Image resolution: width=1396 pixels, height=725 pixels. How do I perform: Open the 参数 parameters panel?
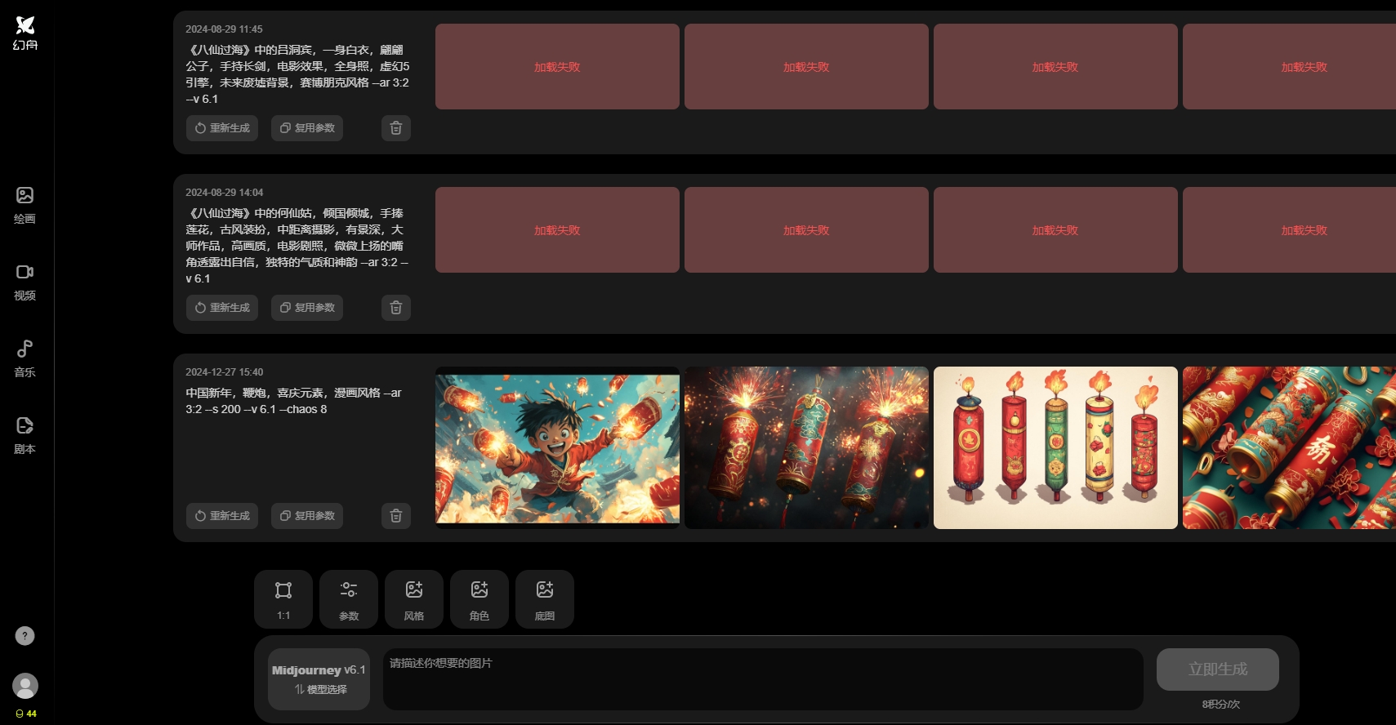(x=349, y=599)
